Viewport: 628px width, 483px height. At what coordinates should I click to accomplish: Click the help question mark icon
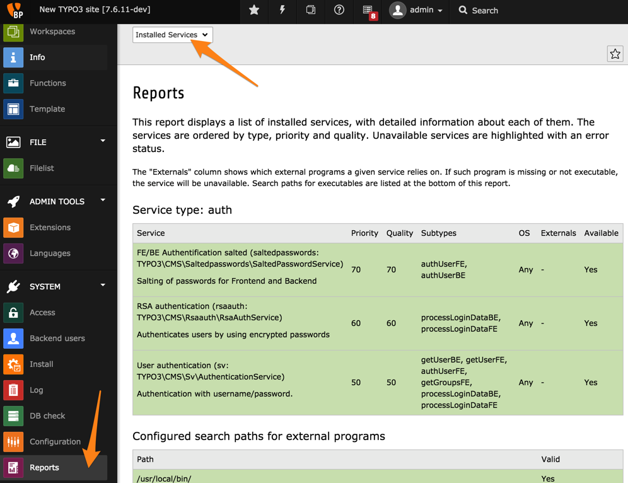point(339,10)
